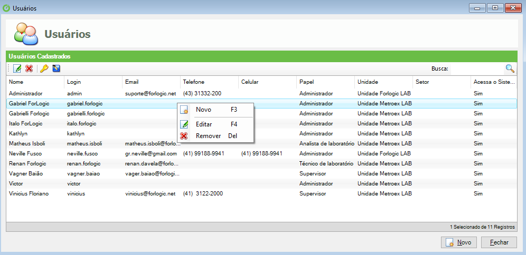Click the Fechar button
Viewport: 526px width, 255px height.
[499, 242]
